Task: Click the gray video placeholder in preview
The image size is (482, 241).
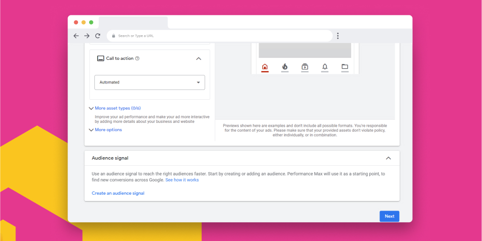Action: coord(305,51)
